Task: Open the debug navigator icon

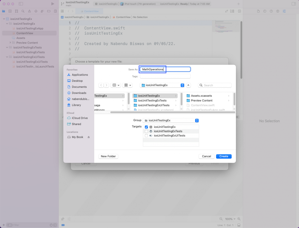Action: [x=42, y=11]
